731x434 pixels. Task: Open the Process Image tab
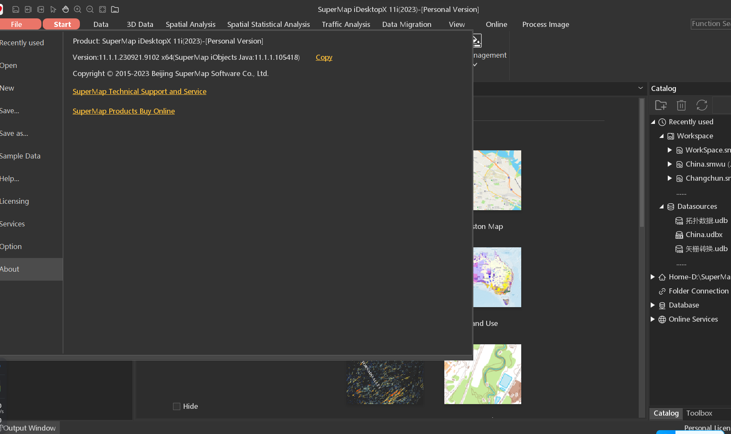coord(546,24)
